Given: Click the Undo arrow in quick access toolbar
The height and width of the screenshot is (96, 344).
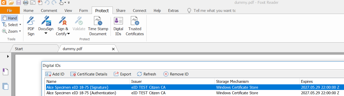Looking at the screenshot, I should pos(47,3).
